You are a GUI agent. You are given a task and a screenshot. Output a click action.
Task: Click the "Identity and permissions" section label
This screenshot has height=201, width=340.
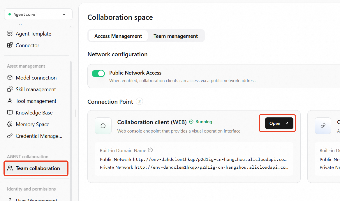coord(31,189)
